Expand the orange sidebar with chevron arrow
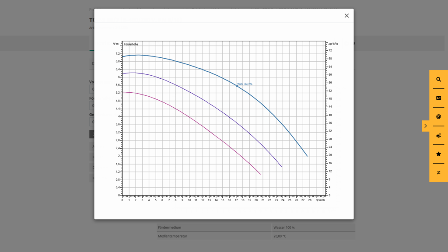This screenshot has height=252, width=448. (426, 126)
